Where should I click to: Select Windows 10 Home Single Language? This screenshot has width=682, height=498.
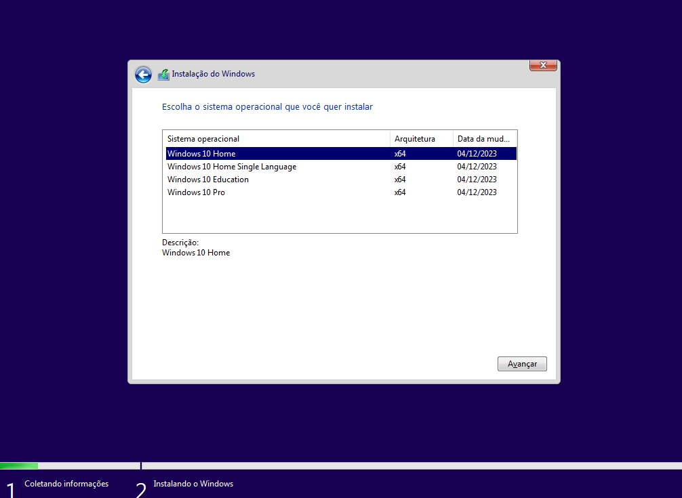tap(231, 167)
